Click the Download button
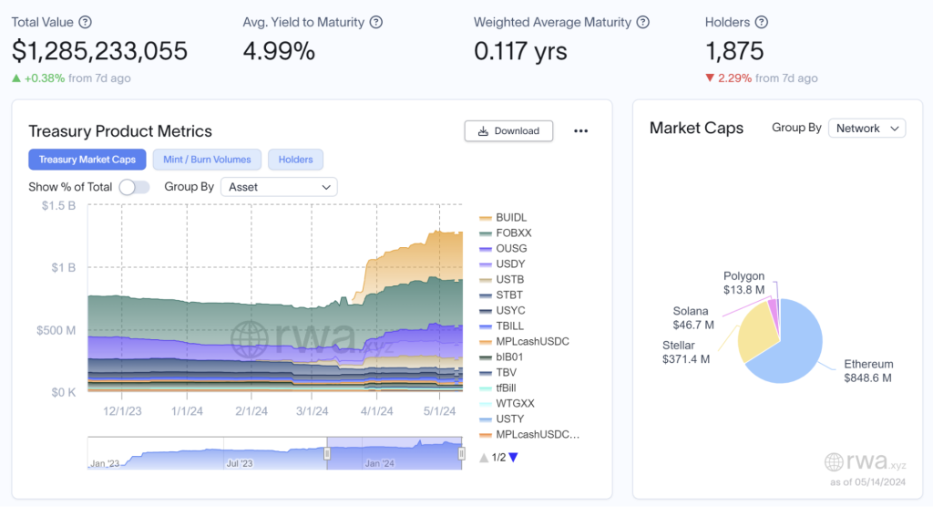The image size is (933, 507). pyautogui.click(x=508, y=131)
